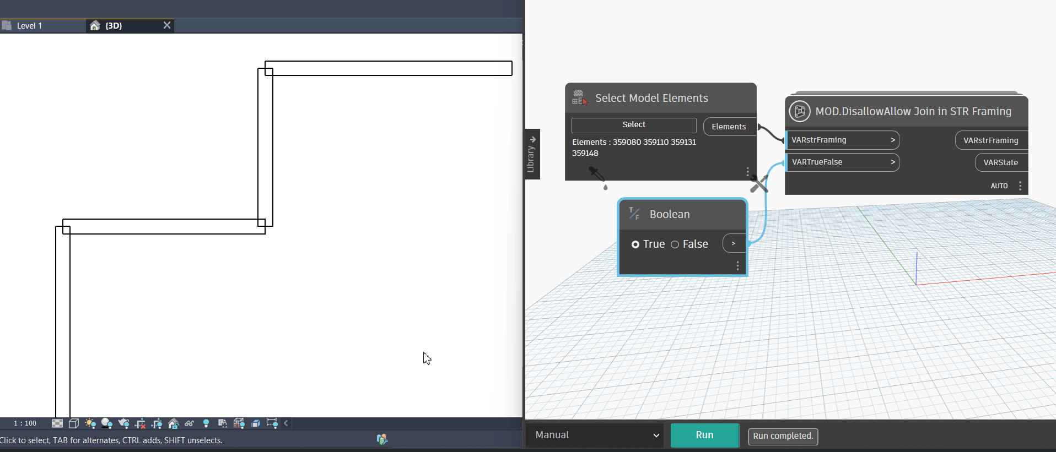The image size is (1056, 452).
Task: Open the MOD node three-dot options menu
Action: [x=1020, y=186]
